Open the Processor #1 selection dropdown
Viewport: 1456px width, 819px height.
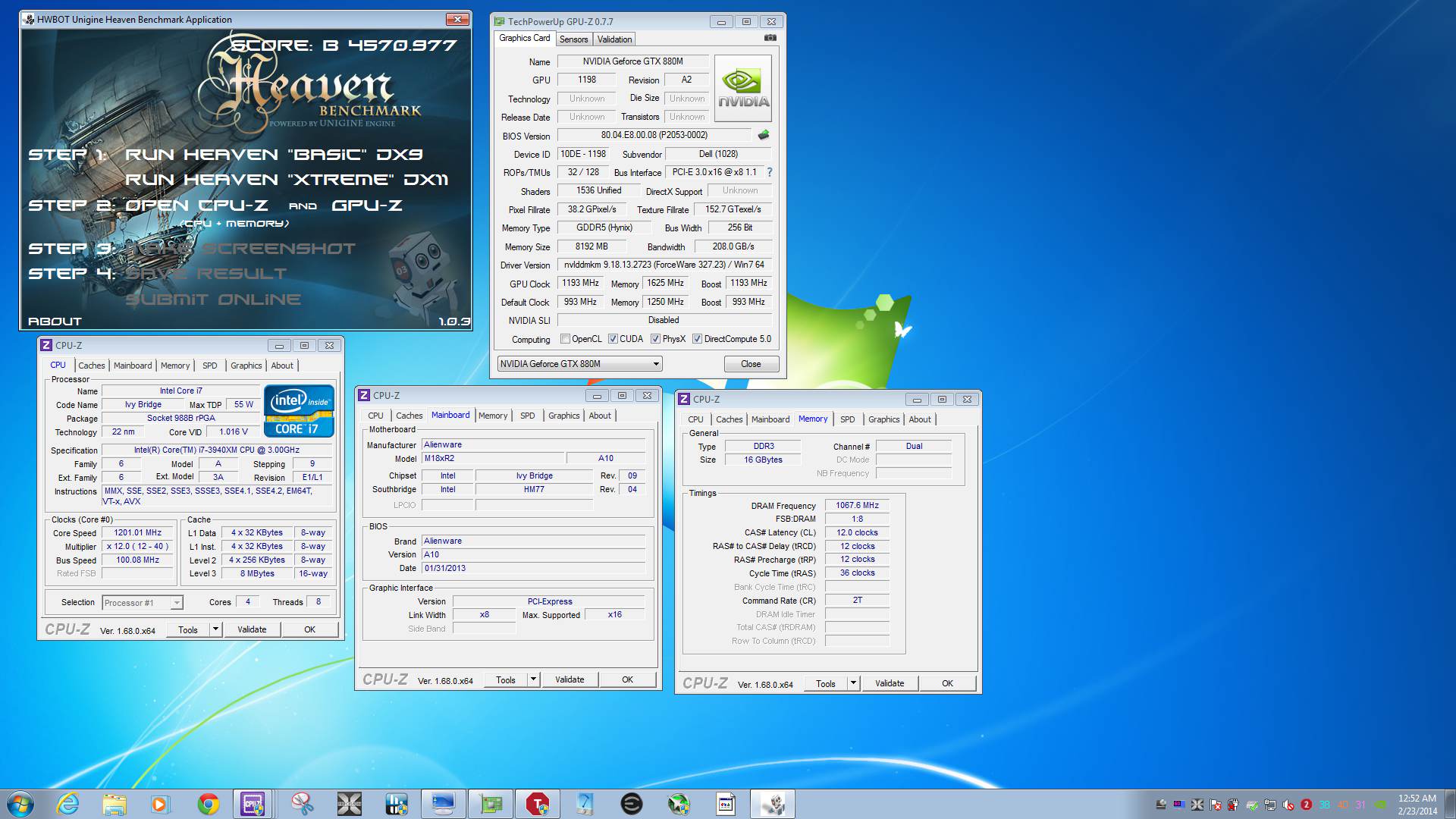click(143, 603)
